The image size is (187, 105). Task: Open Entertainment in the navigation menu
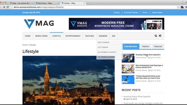pyautogui.click(x=73, y=36)
